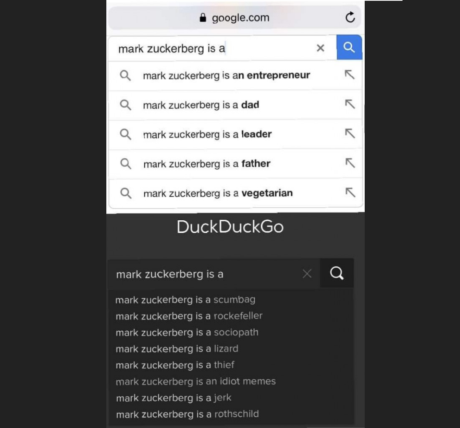Click the padlock icon beside google.com

pyautogui.click(x=203, y=18)
